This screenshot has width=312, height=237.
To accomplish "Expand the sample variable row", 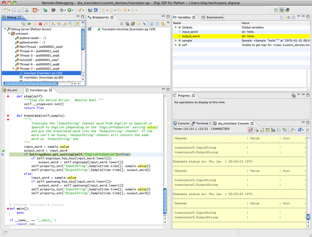I will [x=176, y=41].
